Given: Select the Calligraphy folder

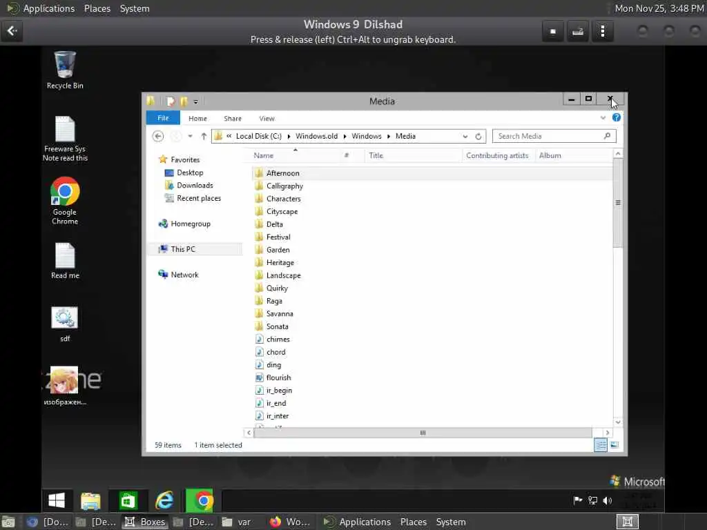Looking at the screenshot, I should click(x=284, y=186).
